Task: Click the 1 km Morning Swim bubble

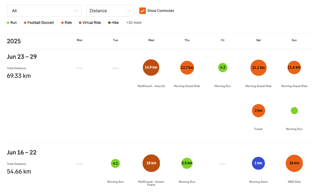Action: point(258,163)
